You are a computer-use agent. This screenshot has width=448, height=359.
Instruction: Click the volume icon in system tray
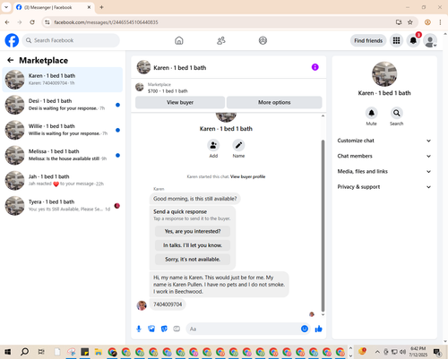[402, 352]
